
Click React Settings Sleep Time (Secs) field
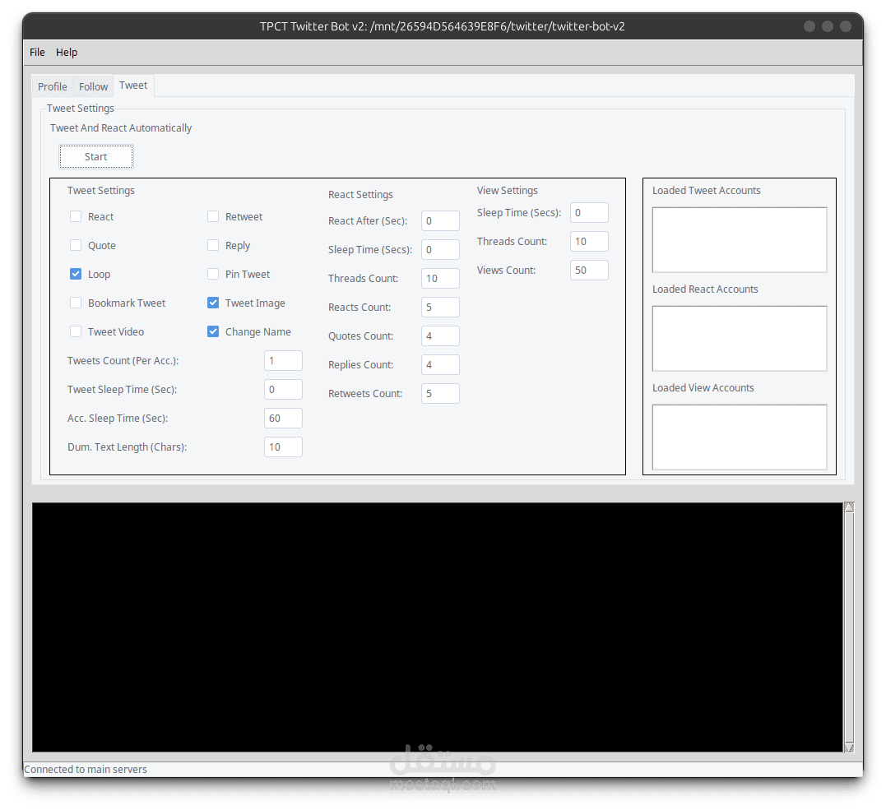[x=440, y=250]
